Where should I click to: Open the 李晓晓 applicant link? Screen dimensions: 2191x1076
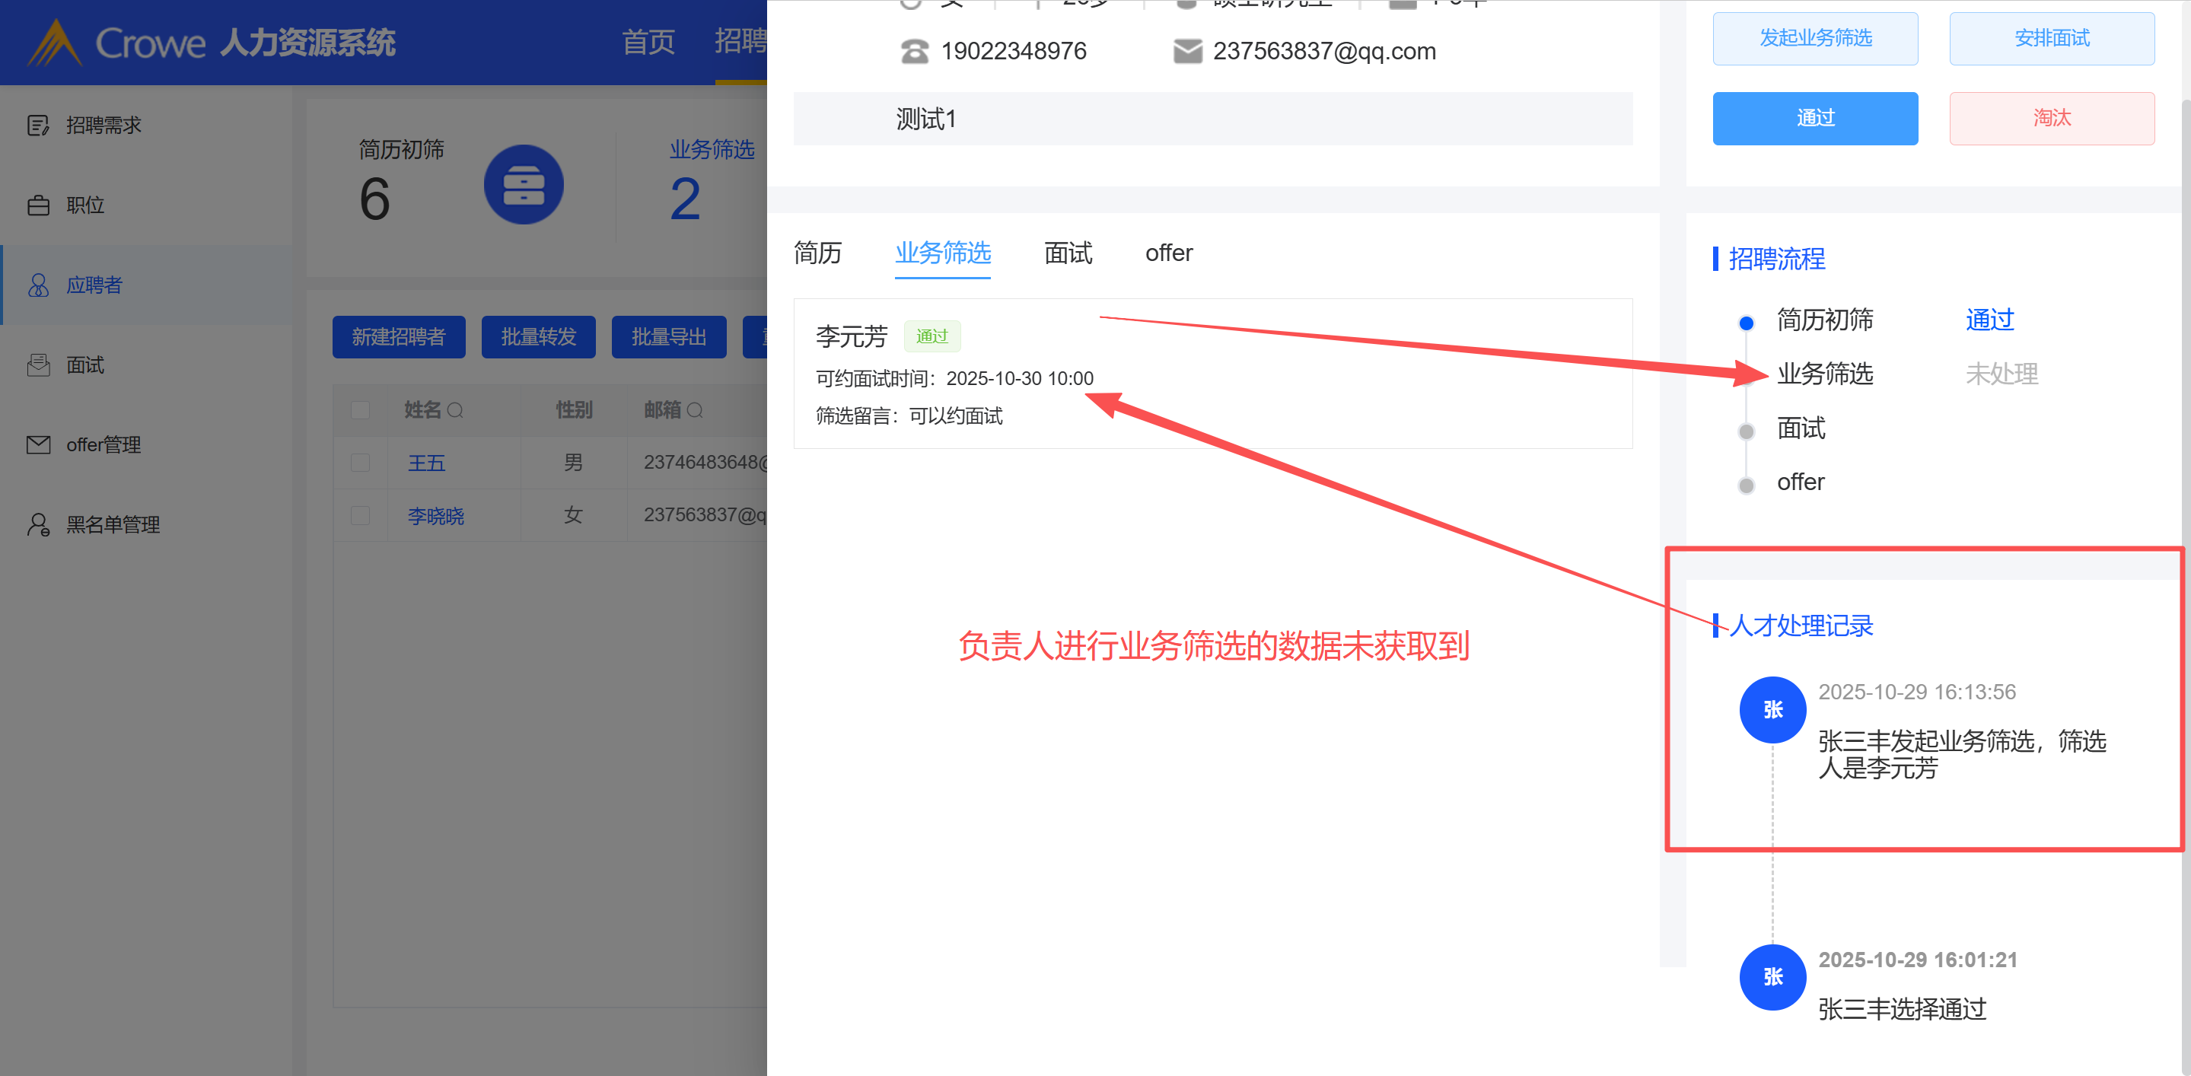pyautogui.click(x=435, y=515)
